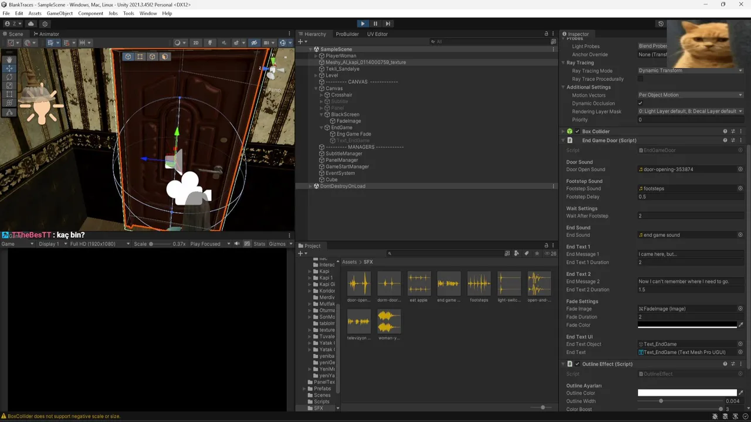Open the File menu

click(x=6, y=13)
